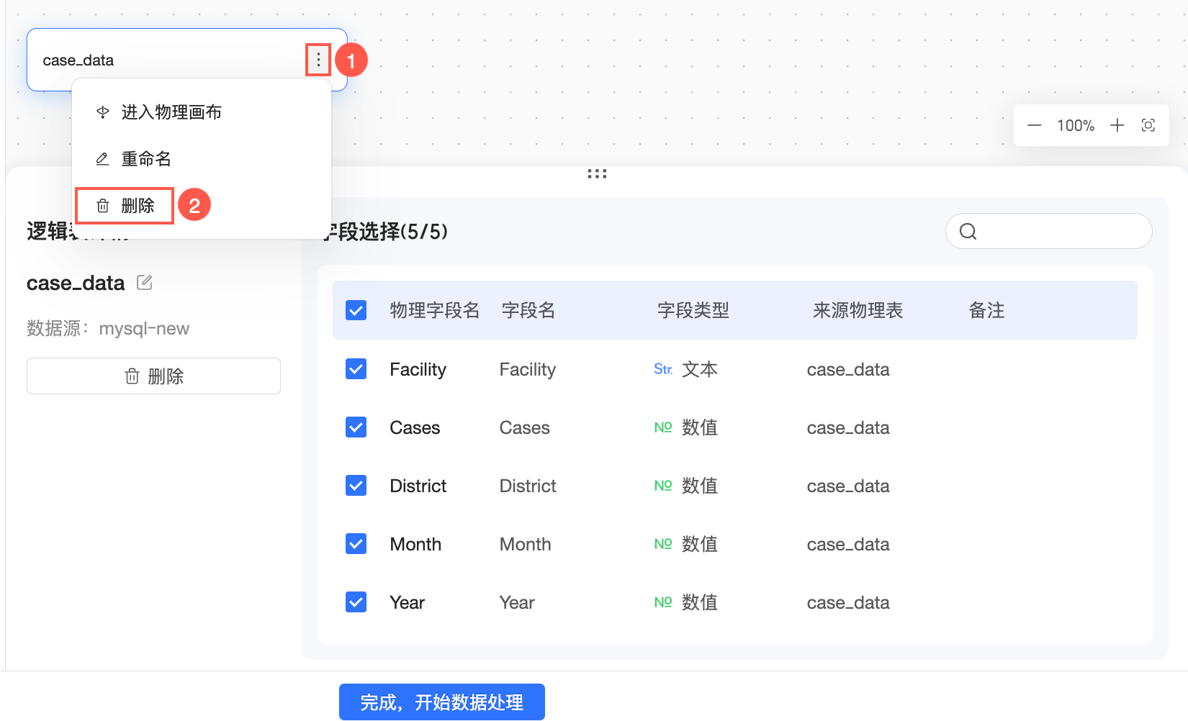
Task: Click source table case_data in Month row
Action: tap(848, 544)
